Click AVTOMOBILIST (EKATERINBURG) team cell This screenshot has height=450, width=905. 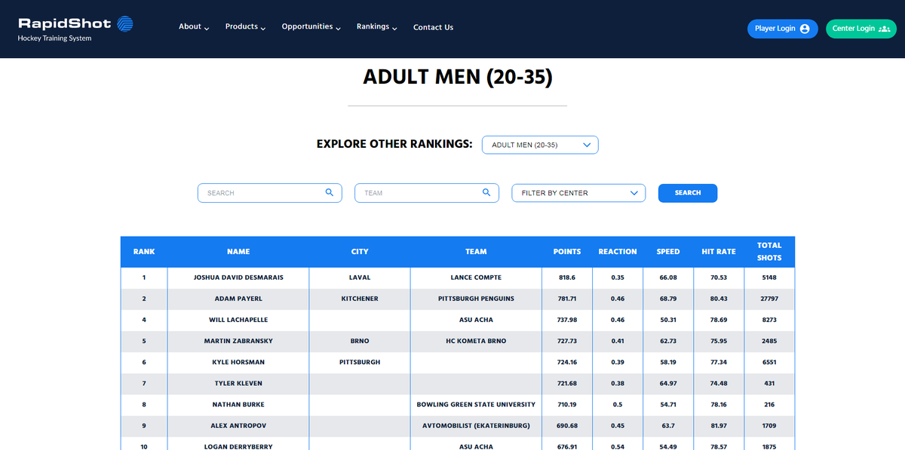(476, 425)
